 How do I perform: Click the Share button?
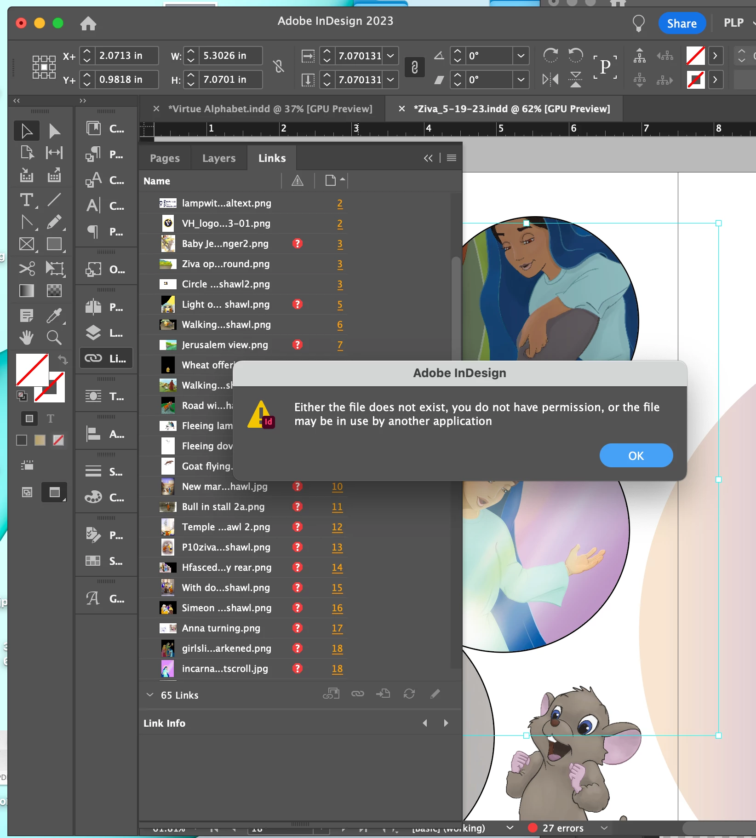[x=682, y=23]
